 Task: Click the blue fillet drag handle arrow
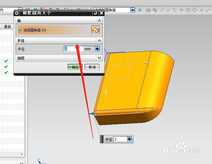pos(92,113)
